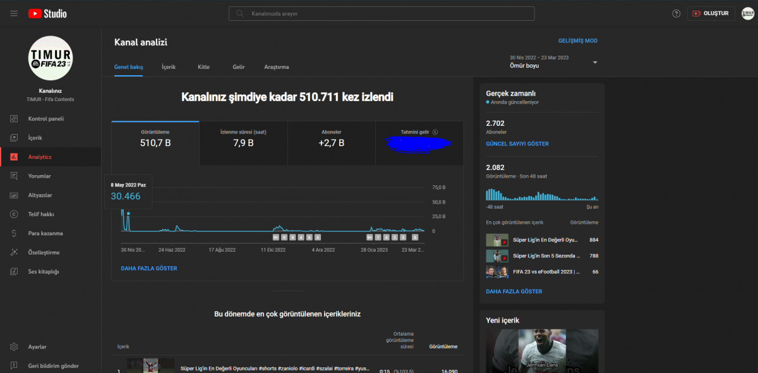
Task: Open Altyazılar in the sidebar
Action: pyautogui.click(x=51, y=195)
